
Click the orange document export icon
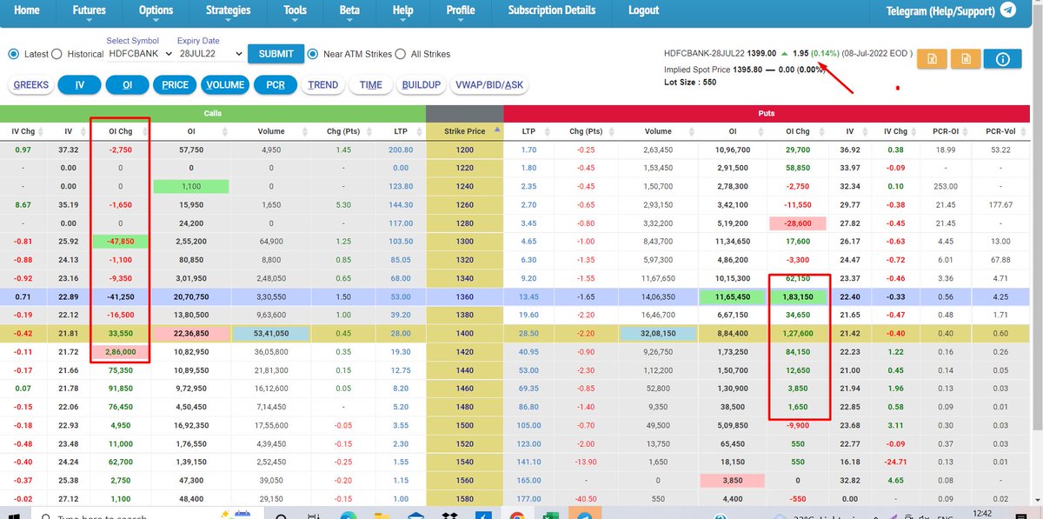[965, 59]
